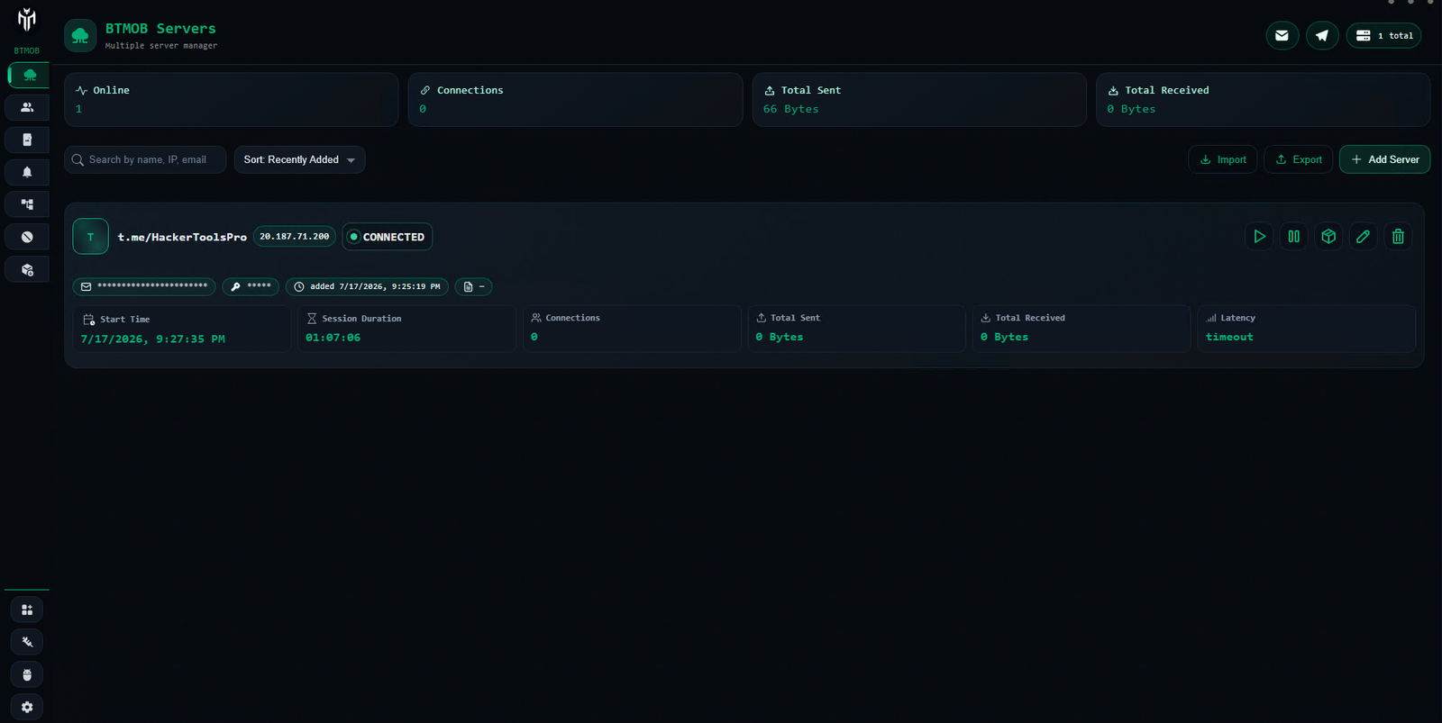The image size is (1442, 723).
Task: Open the package-with-plus sidebar icon
Action: point(27,269)
